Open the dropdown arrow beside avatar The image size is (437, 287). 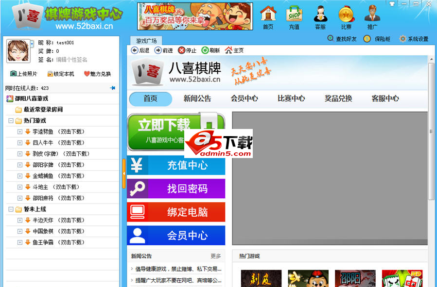coord(32,43)
